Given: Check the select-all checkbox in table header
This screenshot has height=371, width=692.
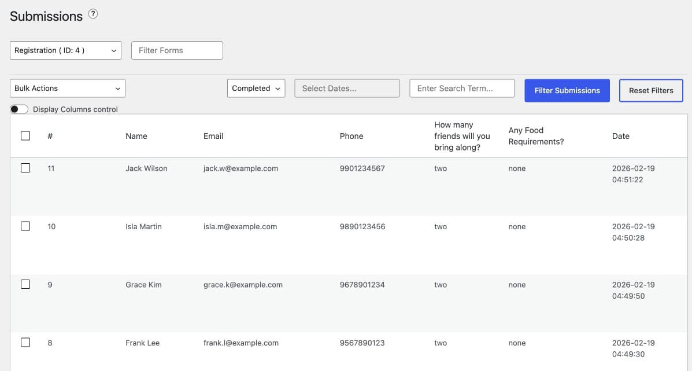Looking at the screenshot, I should point(25,135).
